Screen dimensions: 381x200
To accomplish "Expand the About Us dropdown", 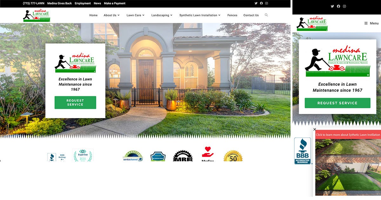I will pyautogui.click(x=112, y=15).
